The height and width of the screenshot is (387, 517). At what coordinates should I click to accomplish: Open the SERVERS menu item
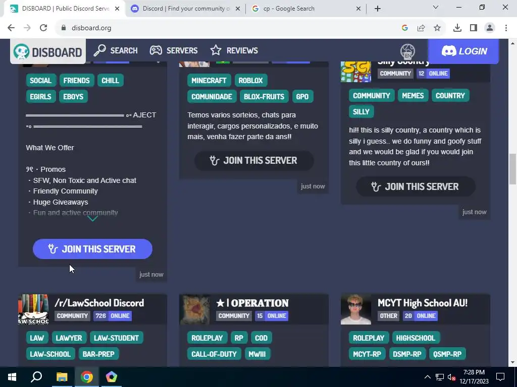(174, 50)
